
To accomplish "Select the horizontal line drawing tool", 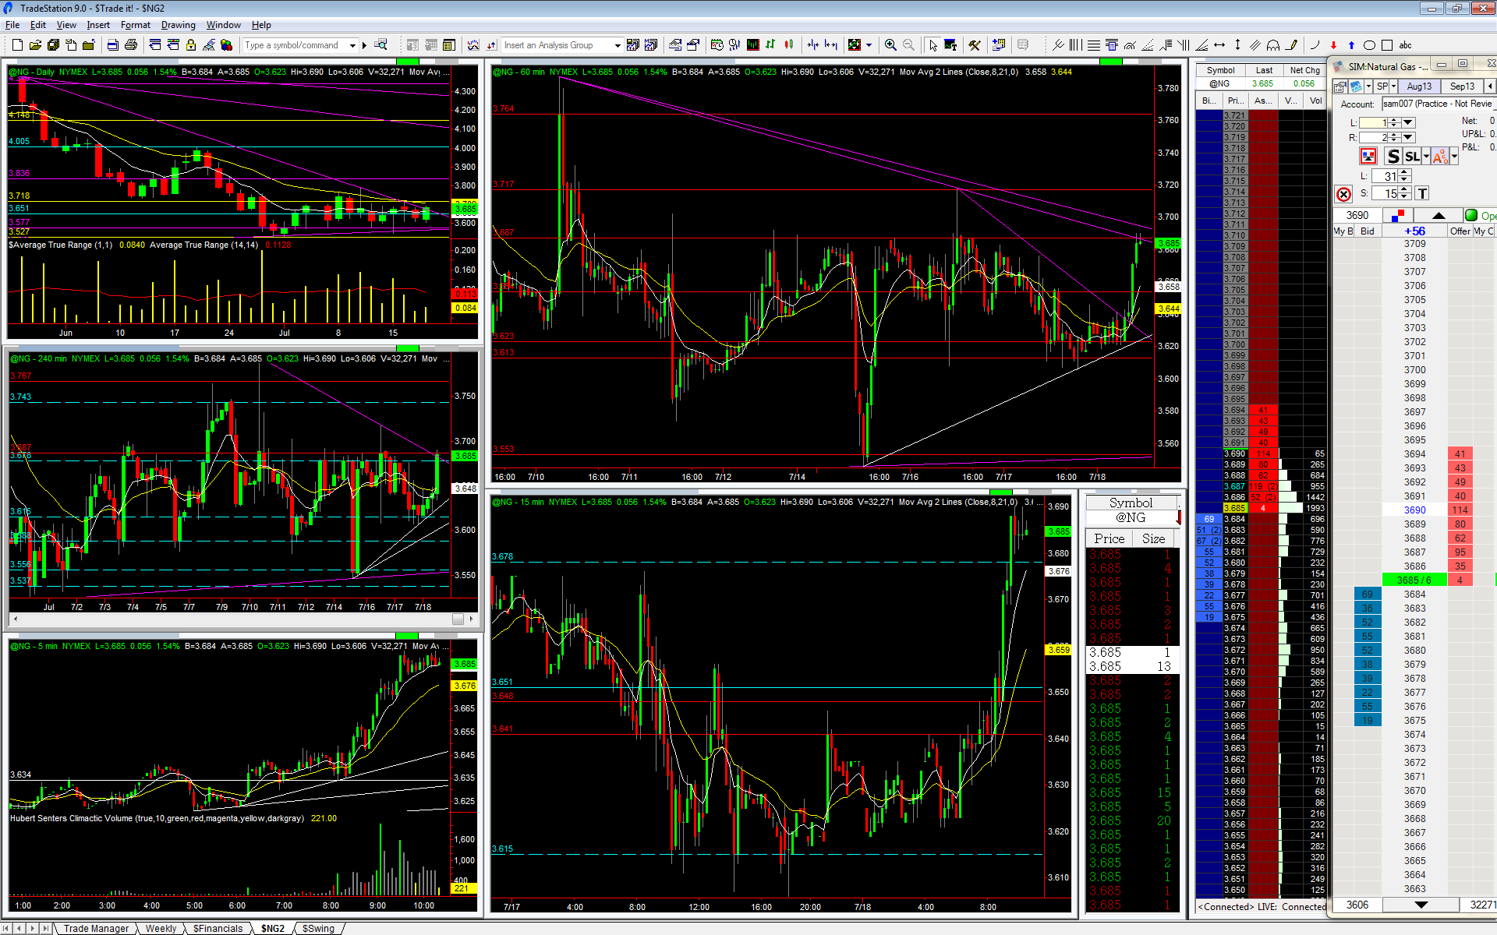I will [1094, 45].
